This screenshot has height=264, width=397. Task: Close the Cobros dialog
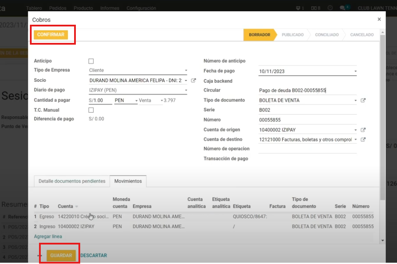(379, 20)
